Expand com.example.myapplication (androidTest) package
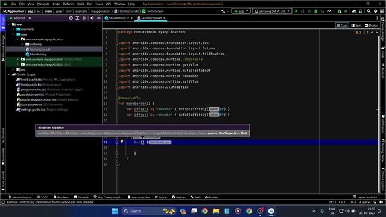Screen dimensions: 386x217 pos(17,59)
